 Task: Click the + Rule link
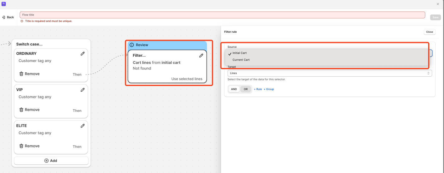click(258, 89)
